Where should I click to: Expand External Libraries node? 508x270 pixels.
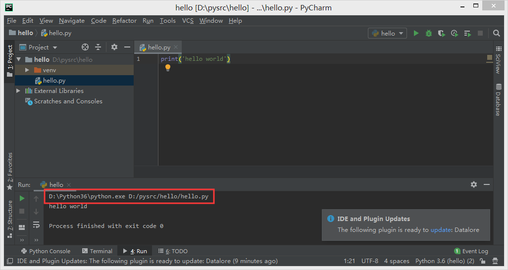tap(19, 91)
